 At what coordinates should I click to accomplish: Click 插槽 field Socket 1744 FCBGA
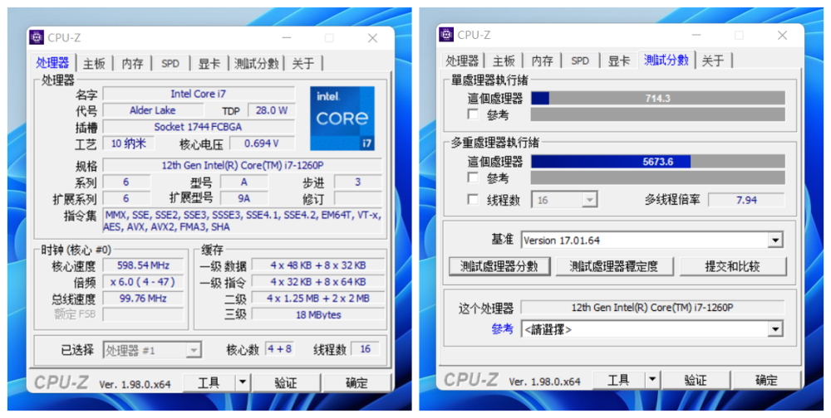(x=199, y=126)
